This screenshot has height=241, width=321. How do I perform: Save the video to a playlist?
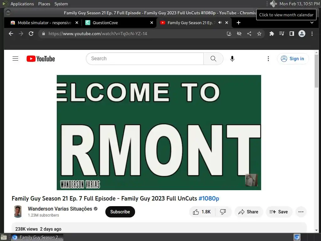(279, 212)
